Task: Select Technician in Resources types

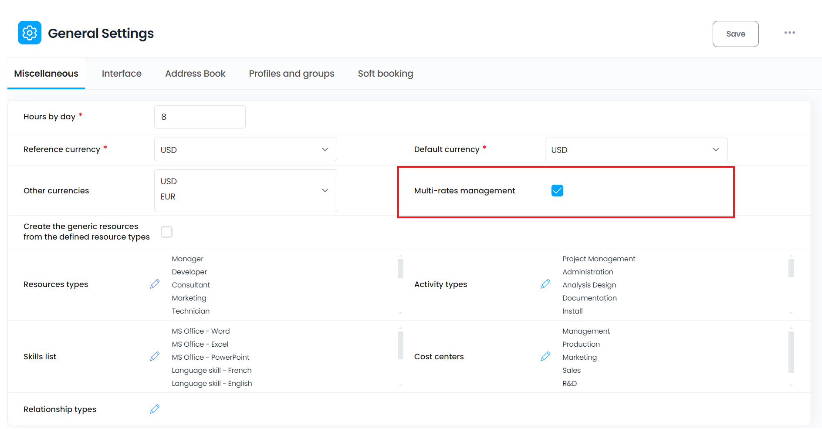Action: 190,311
